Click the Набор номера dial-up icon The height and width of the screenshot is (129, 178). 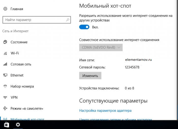[5, 86]
